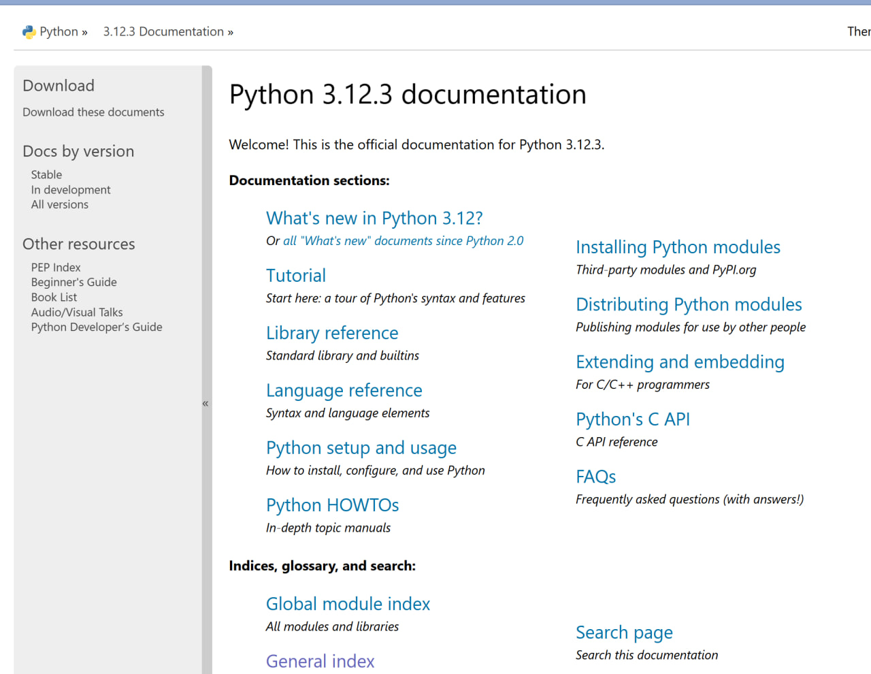This screenshot has width=871, height=674.
Task: Open the Global module index
Action: pos(348,604)
